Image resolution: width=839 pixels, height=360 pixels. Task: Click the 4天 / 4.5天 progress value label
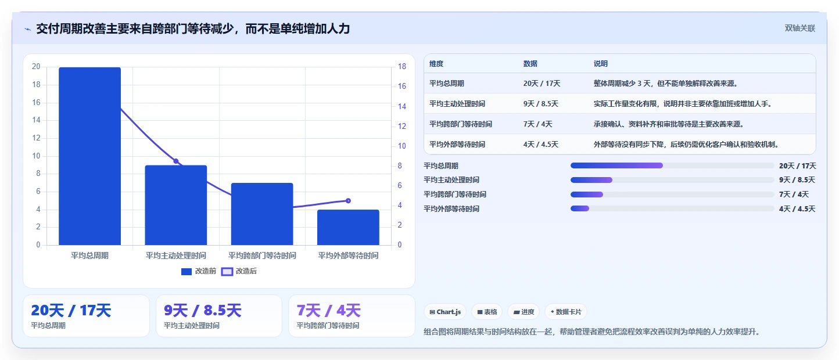click(797, 209)
